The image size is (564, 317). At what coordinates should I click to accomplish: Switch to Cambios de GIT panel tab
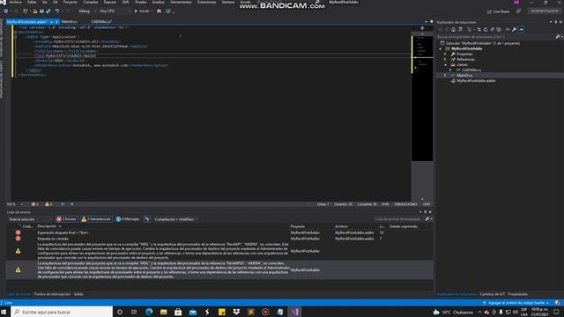pyautogui.click(x=492, y=294)
